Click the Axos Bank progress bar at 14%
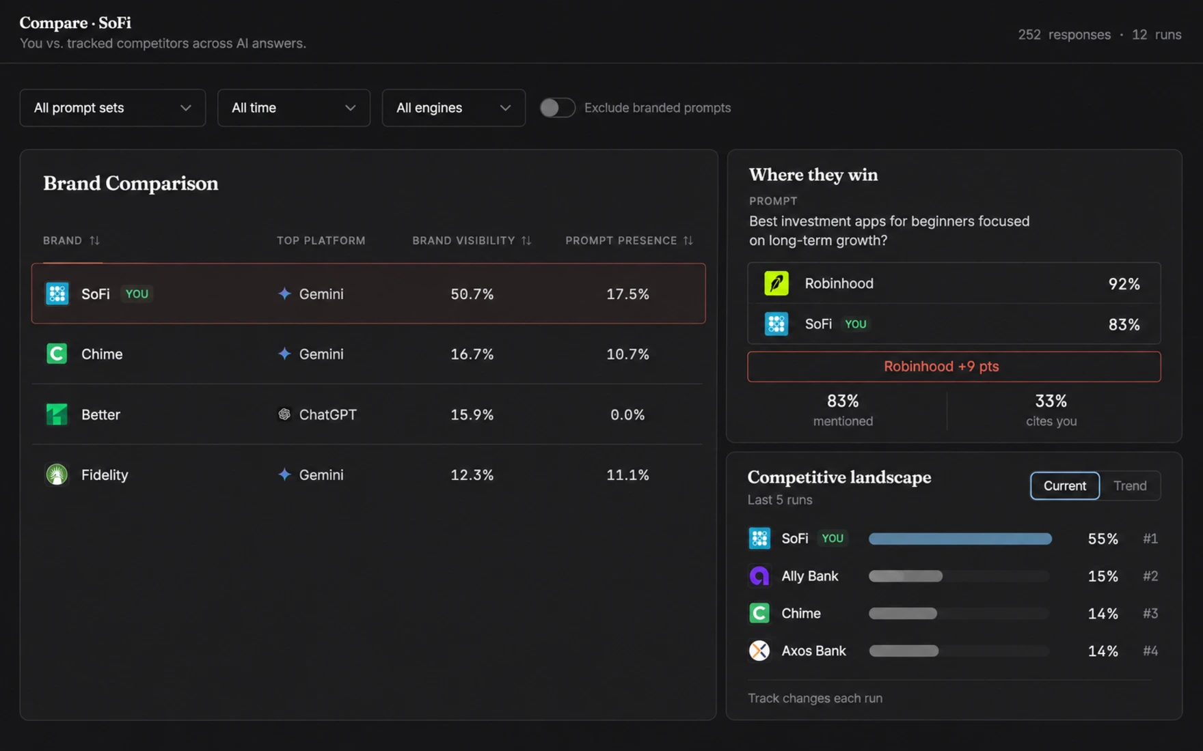The width and height of the screenshot is (1203, 751). (960, 651)
